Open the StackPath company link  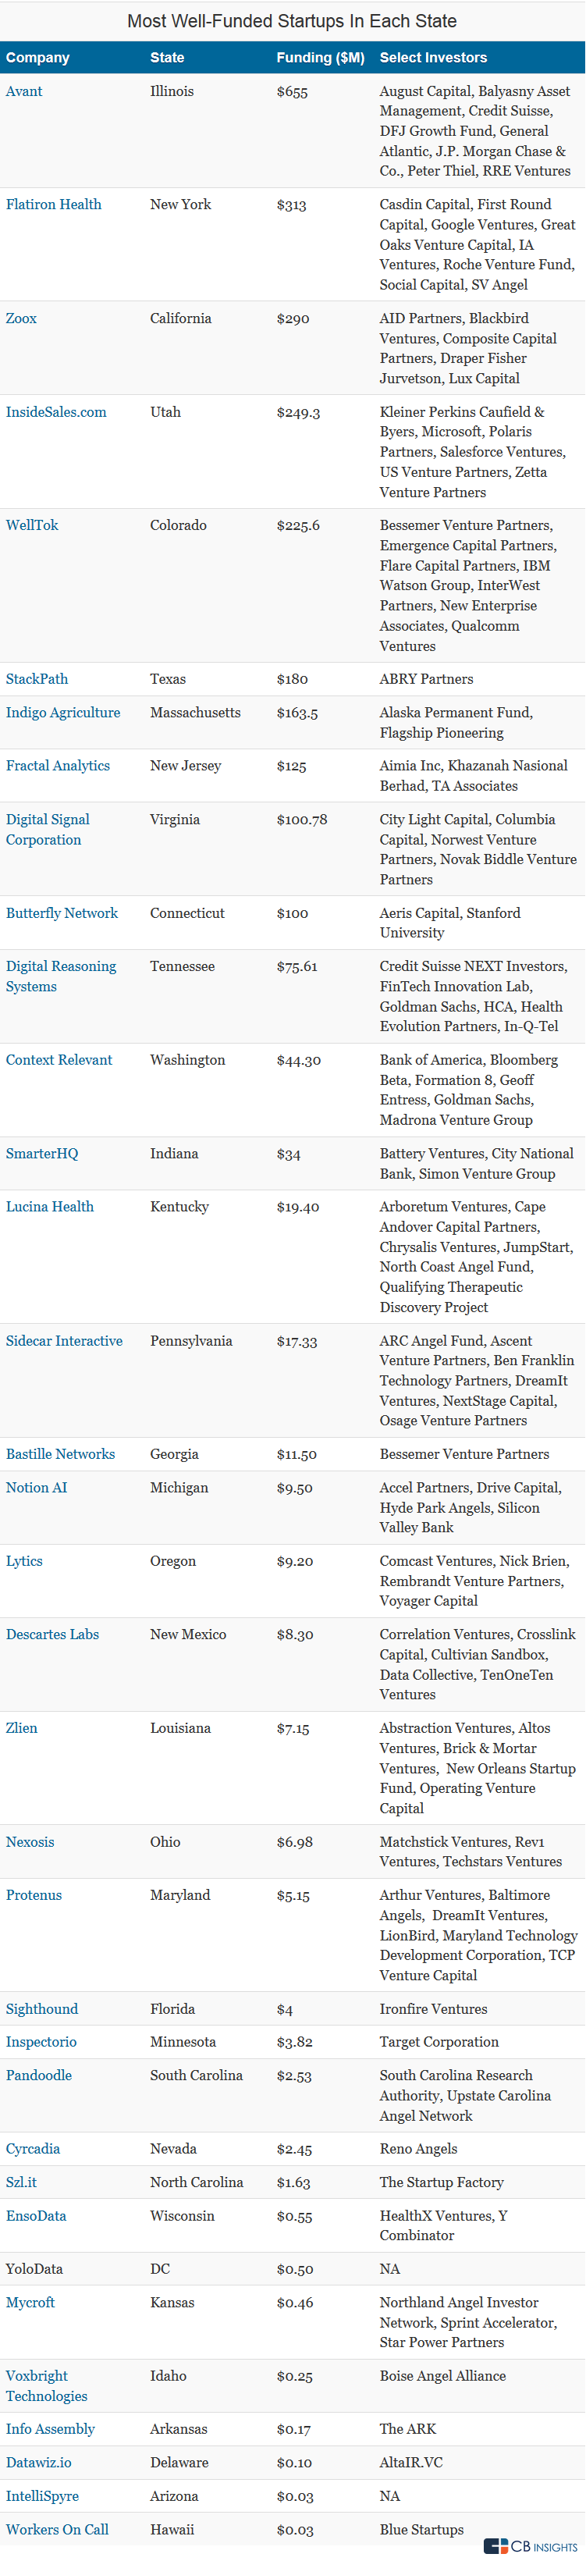tap(37, 680)
